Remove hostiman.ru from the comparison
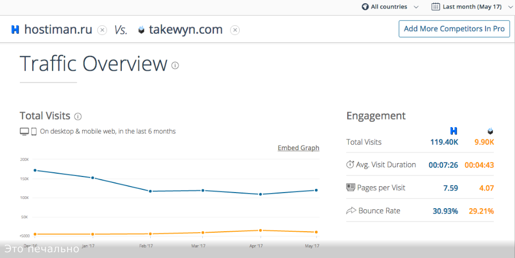The height and width of the screenshot is (258, 515). coord(102,30)
